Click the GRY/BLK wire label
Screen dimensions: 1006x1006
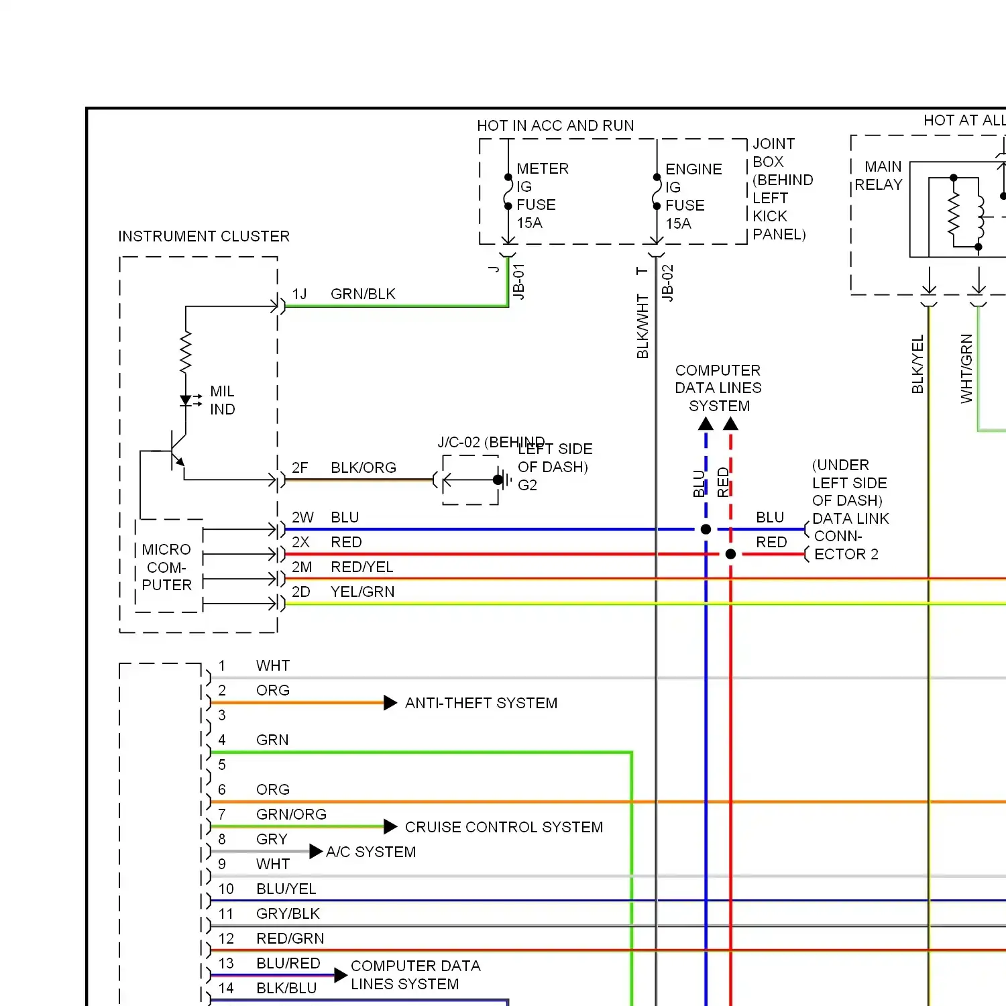pyautogui.click(x=288, y=913)
